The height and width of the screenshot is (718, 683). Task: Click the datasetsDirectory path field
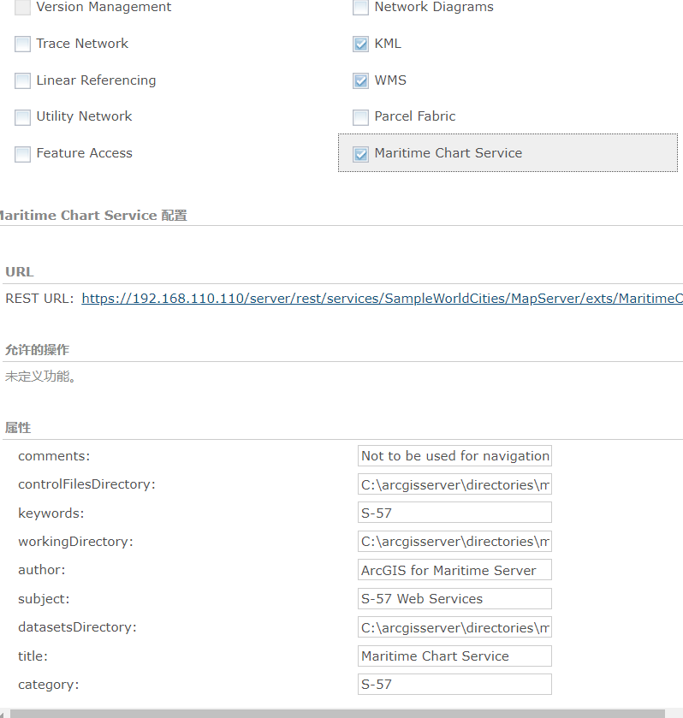[454, 627]
